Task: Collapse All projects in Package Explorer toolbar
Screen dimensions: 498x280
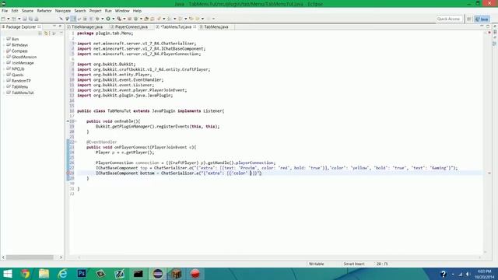Action: tap(40, 33)
